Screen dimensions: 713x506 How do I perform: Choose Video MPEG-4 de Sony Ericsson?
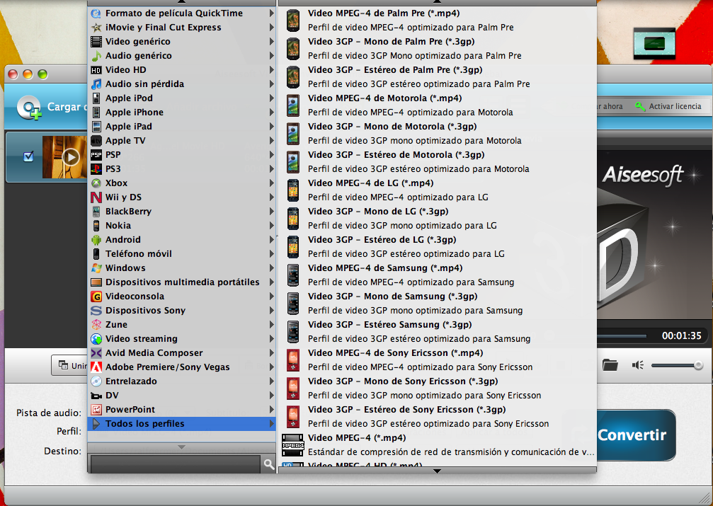pyautogui.click(x=437, y=360)
